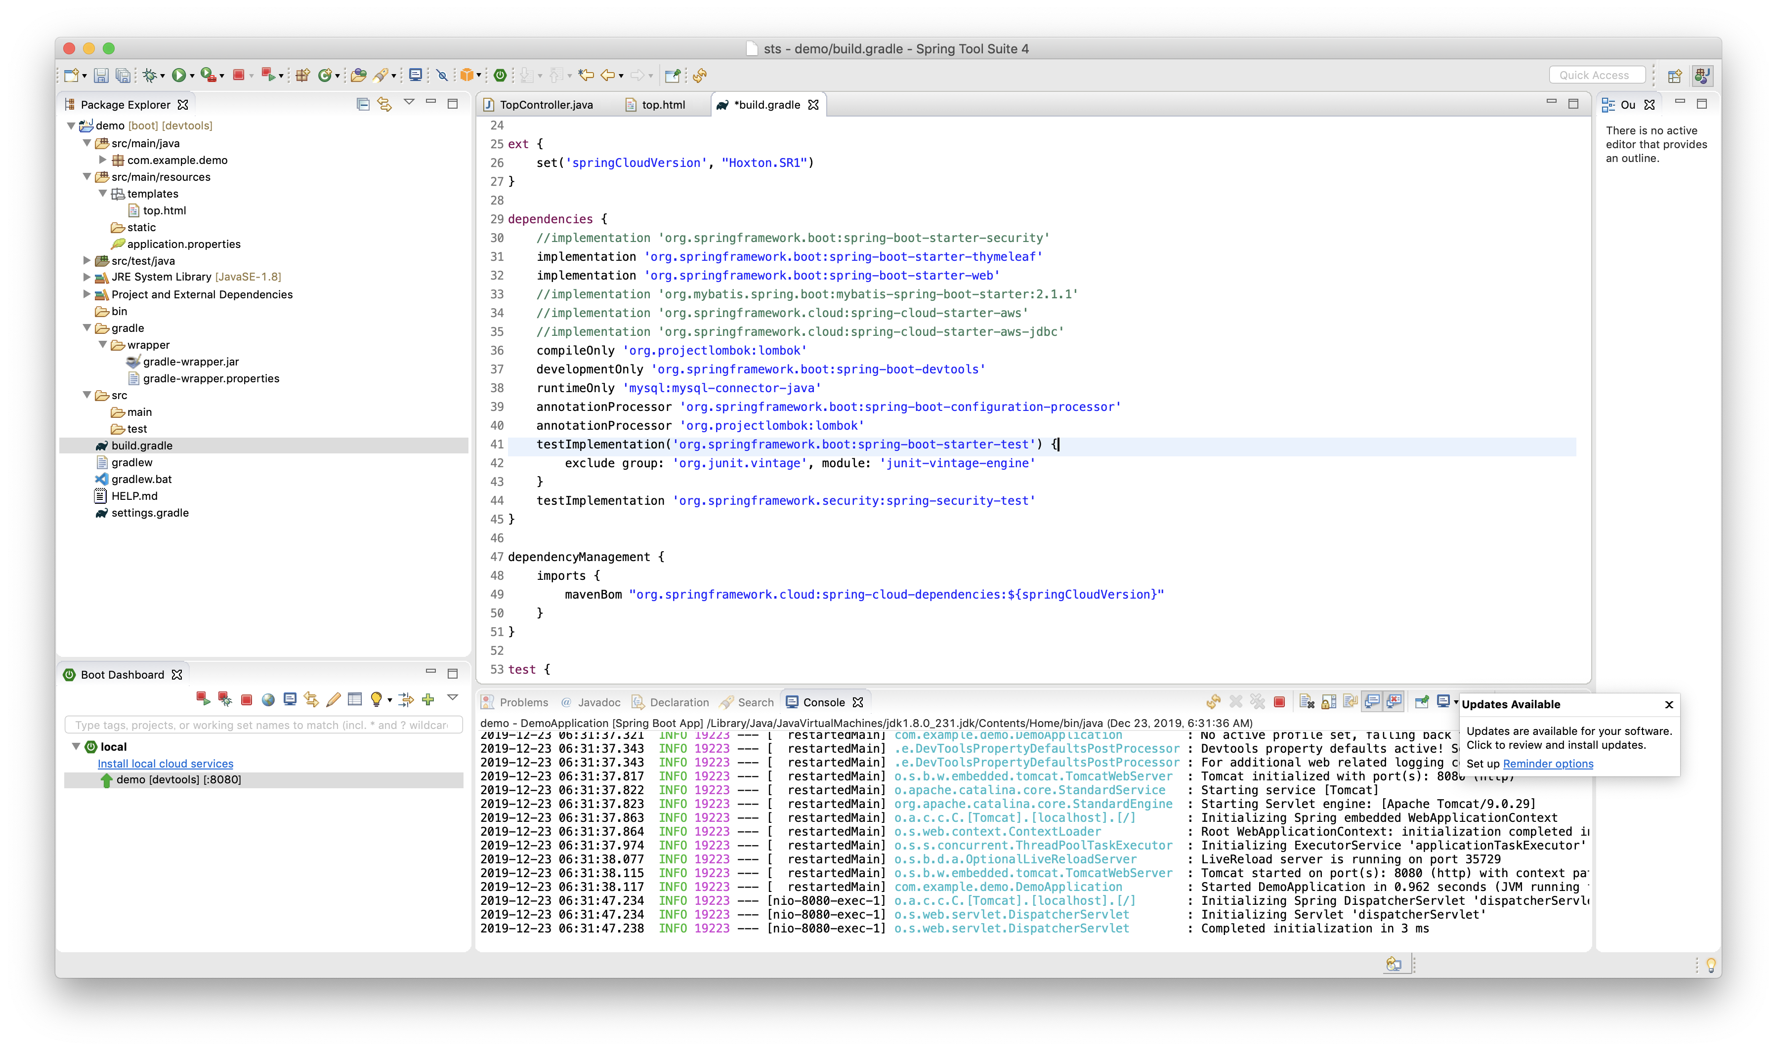The image size is (1777, 1051).
Task: Open the Run button's dropdown arrow
Action: click(192, 76)
